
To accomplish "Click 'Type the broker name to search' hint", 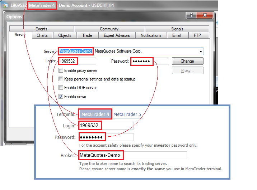I will click(123, 164).
